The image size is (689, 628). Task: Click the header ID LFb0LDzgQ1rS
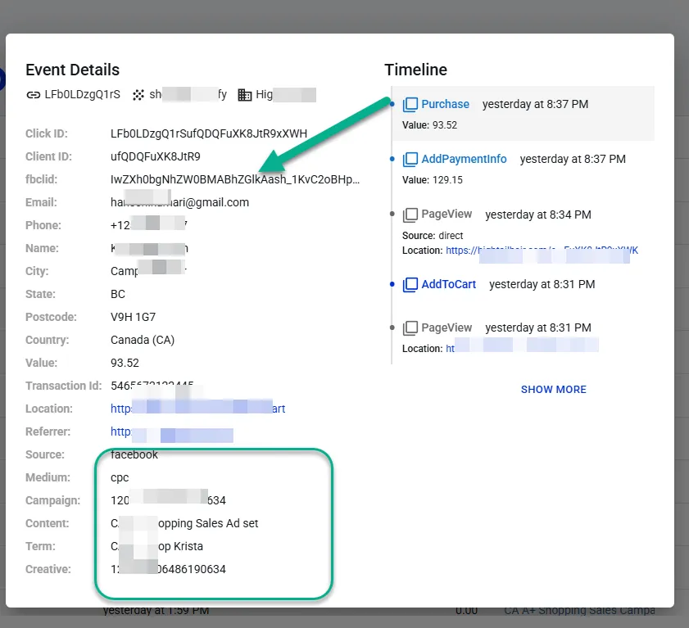click(82, 95)
